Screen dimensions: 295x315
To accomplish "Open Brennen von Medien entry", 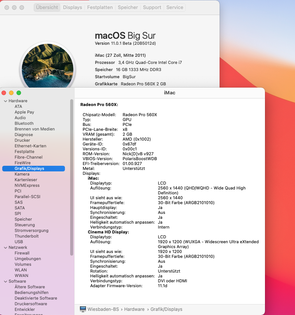I will pyautogui.click(x=35, y=129).
